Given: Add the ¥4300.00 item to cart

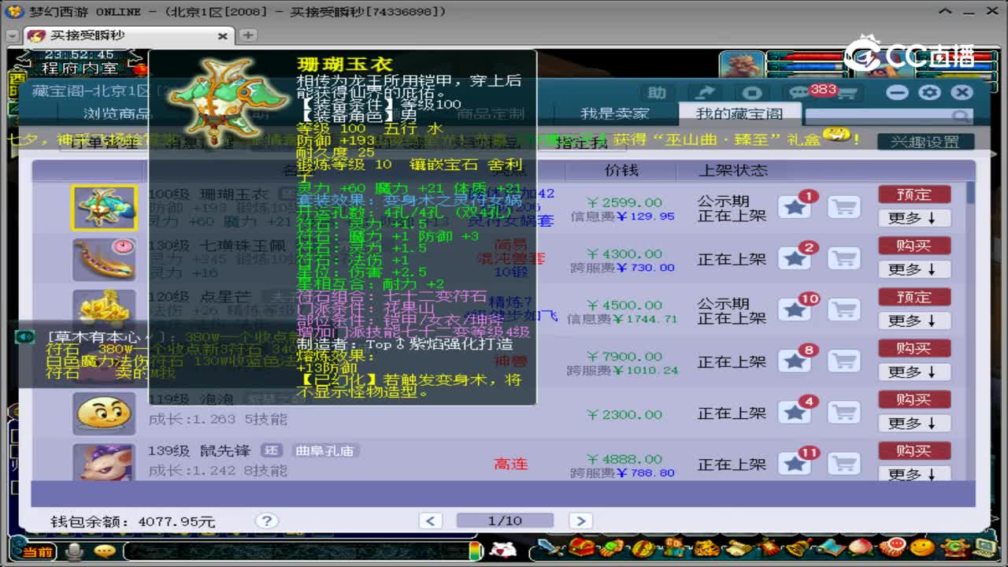Looking at the screenshot, I should point(844,258).
